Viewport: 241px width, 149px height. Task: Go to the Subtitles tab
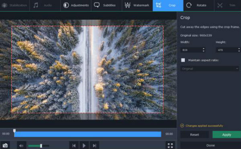[x=106, y=5]
